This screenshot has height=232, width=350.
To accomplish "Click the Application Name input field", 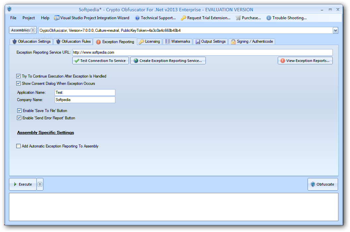I will [85, 92].
